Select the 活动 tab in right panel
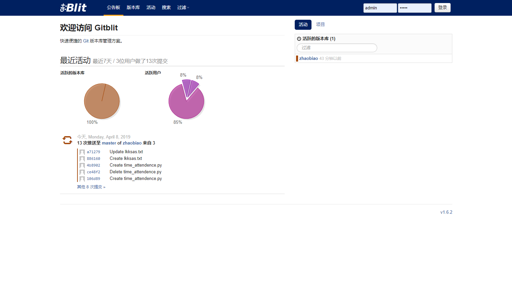The image size is (512, 288). (303, 25)
